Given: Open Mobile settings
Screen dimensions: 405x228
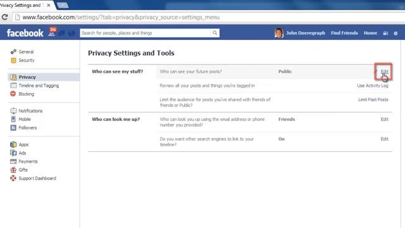Looking at the screenshot, I should [25, 119].
